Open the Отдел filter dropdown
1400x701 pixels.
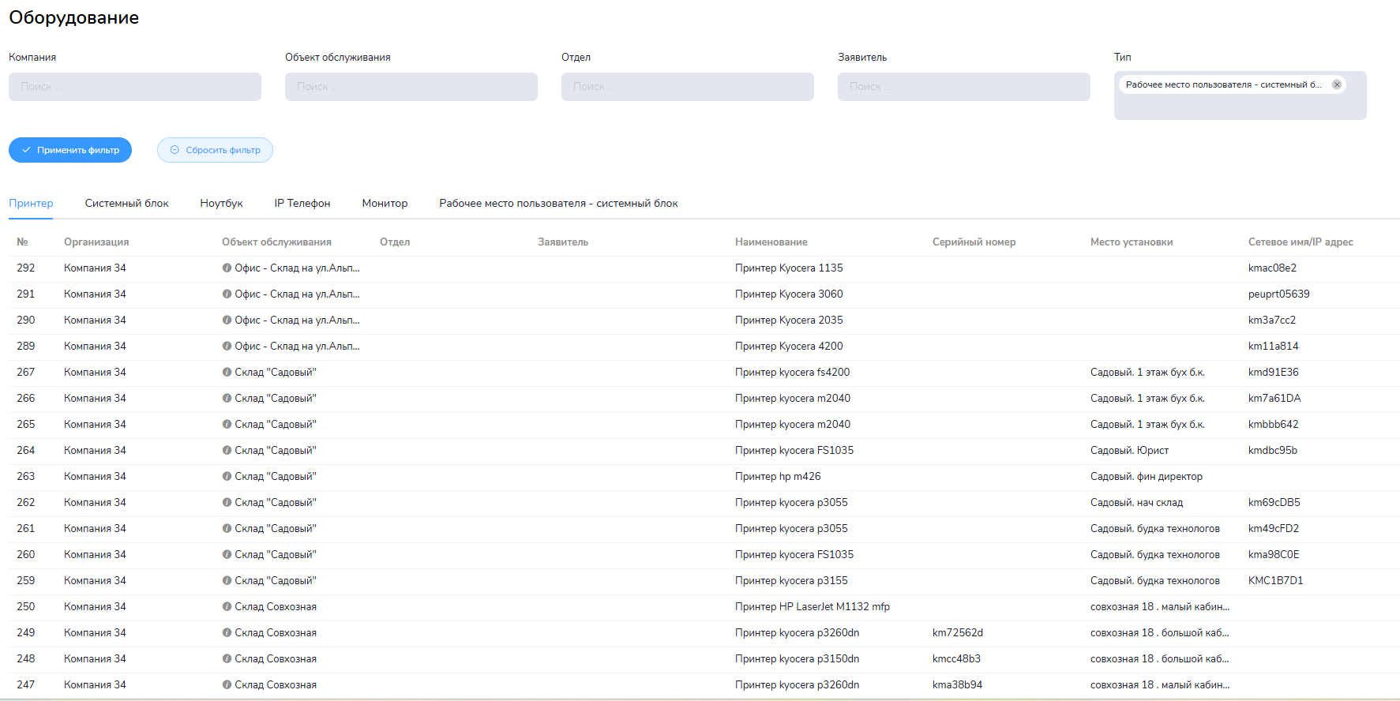pyautogui.click(x=688, y=87)
